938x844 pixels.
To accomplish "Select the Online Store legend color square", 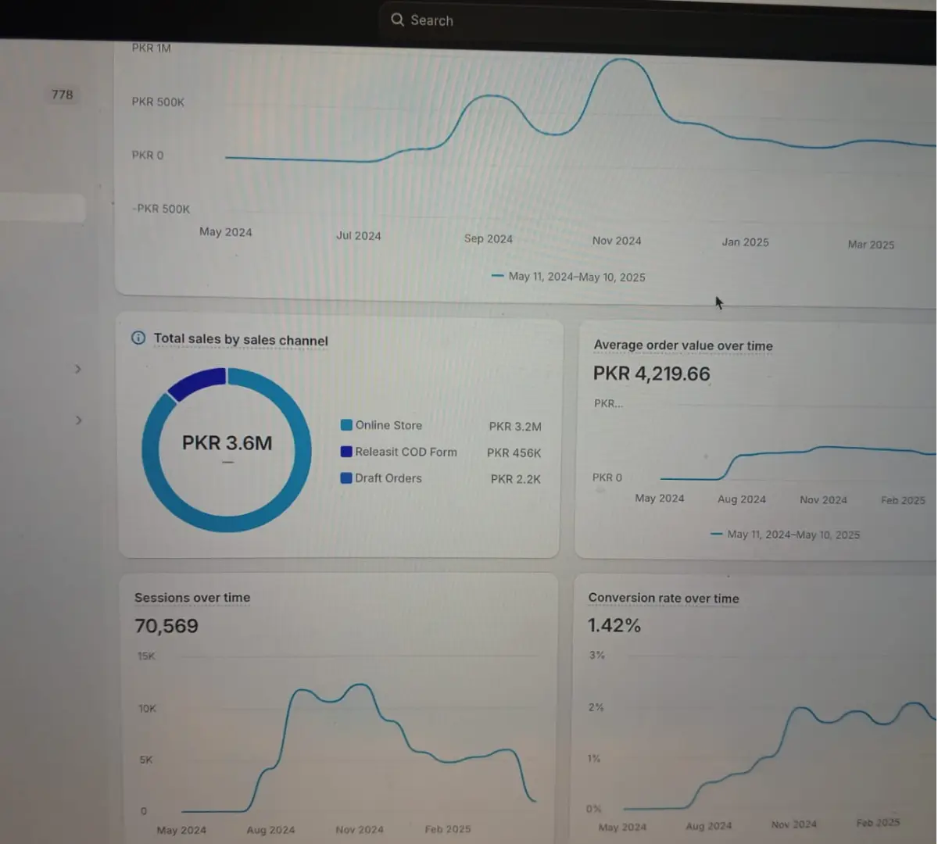I will [x=346, y=425].
